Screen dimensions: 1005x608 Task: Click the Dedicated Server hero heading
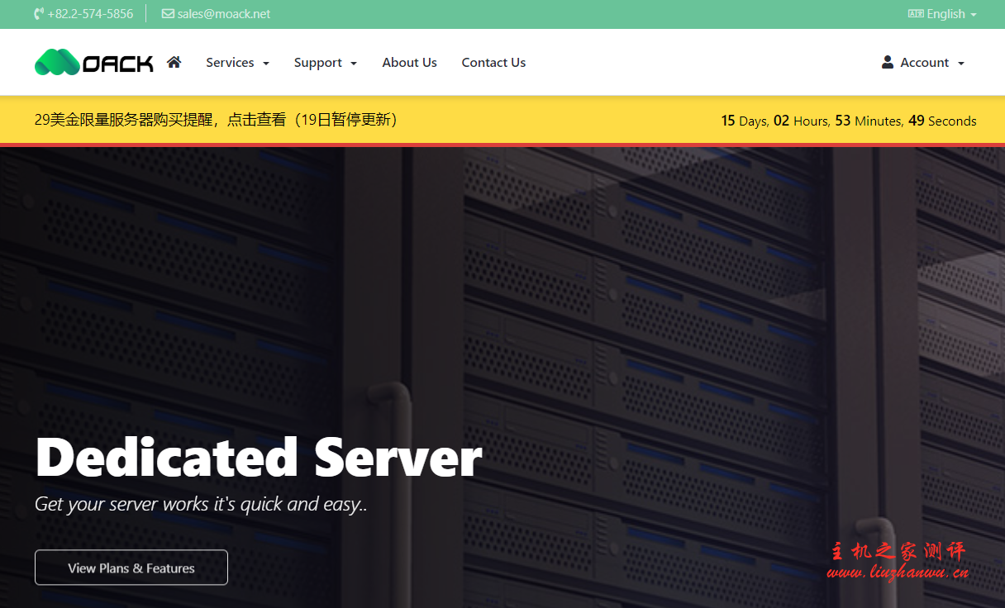[258, 456]
